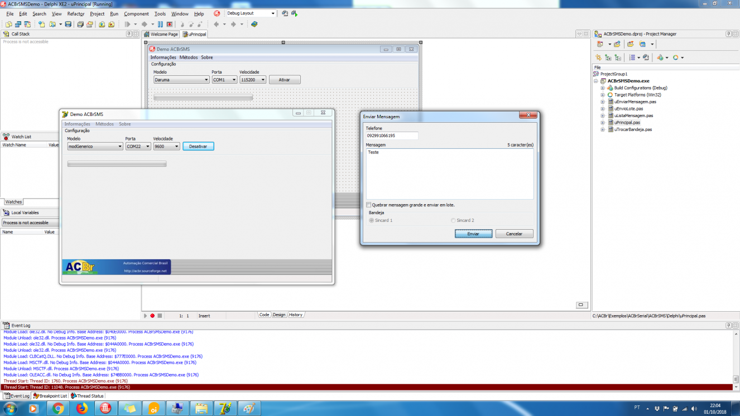Click the blue help book toolbar icon
740x416 pixels.
tap(254, 25)
